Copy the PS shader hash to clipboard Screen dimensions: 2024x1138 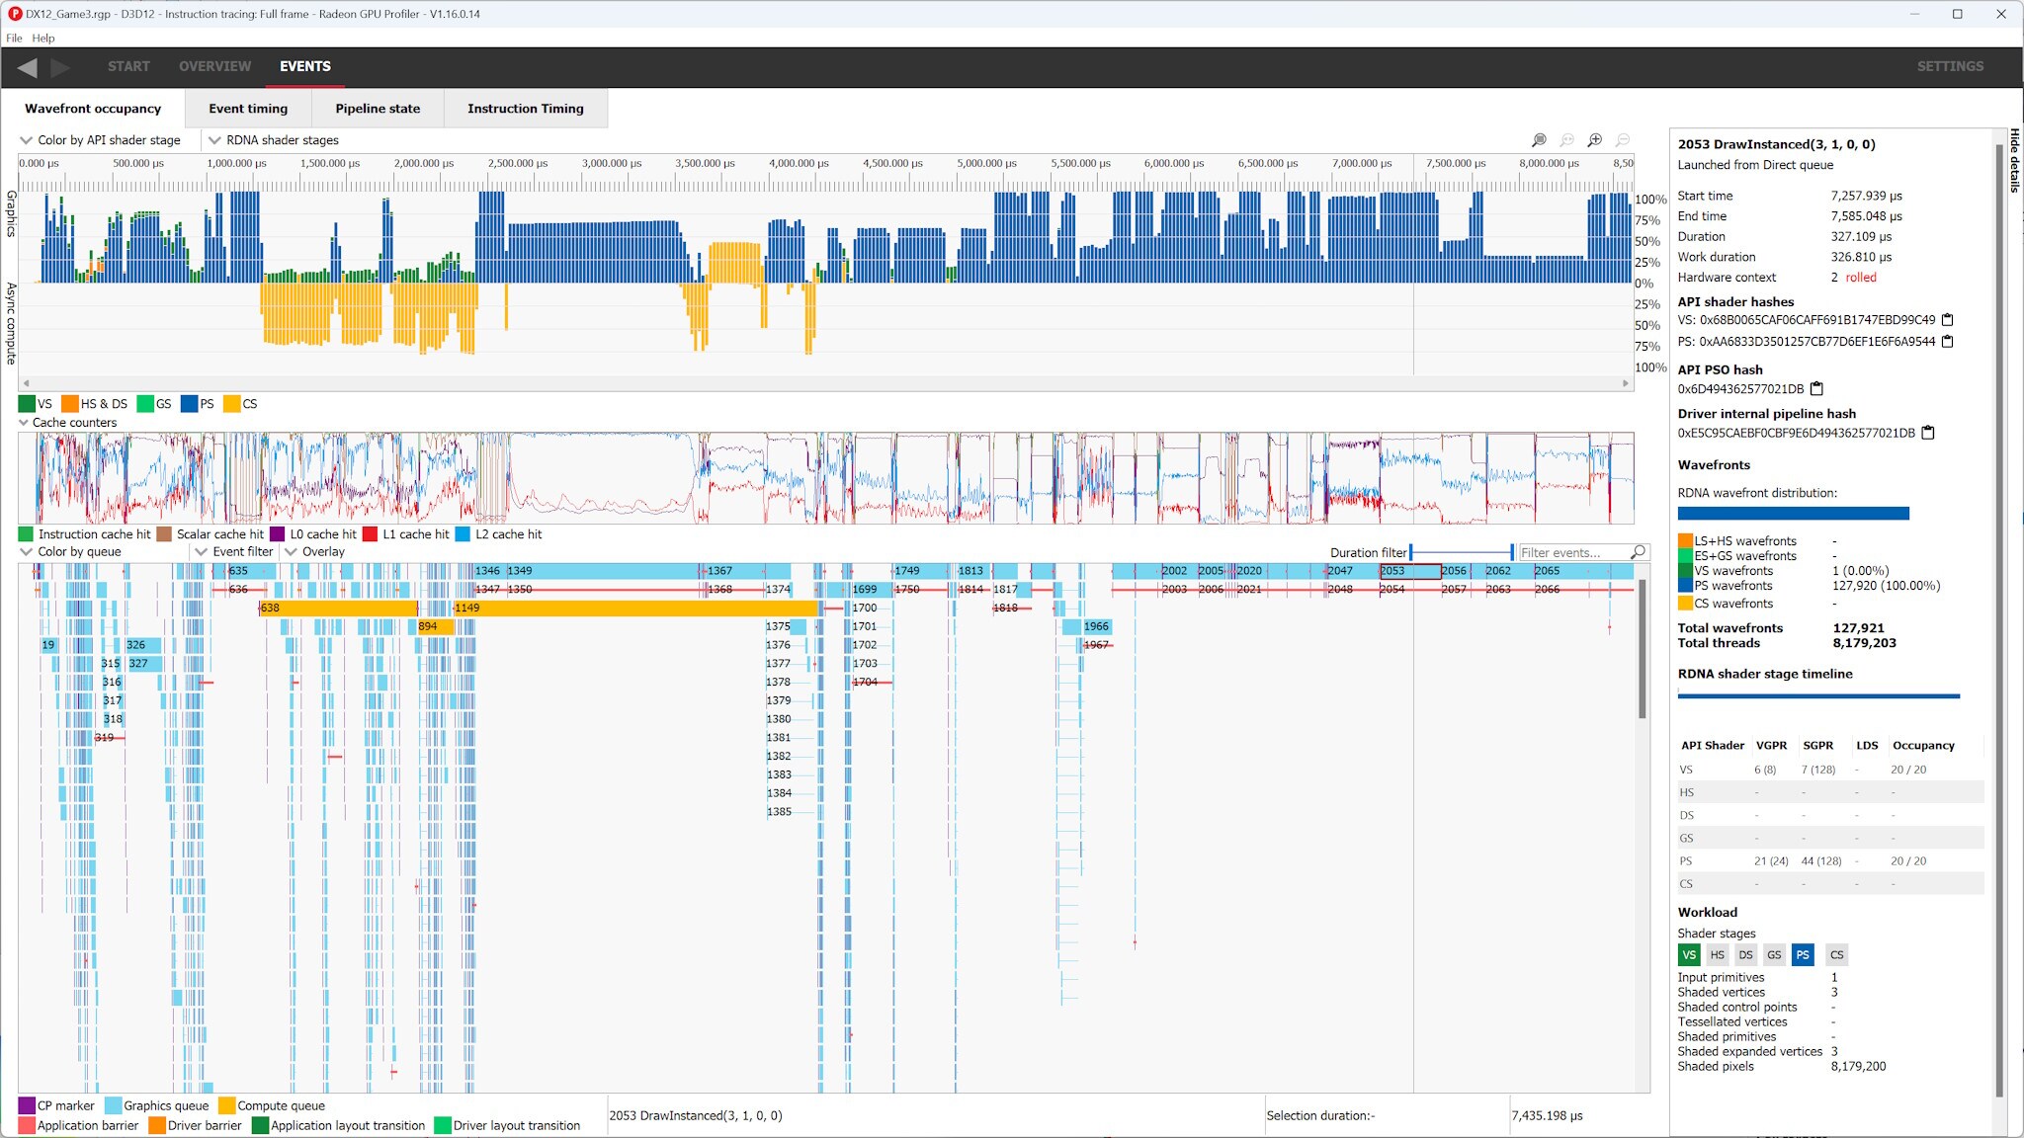[x=1948, y=342]
